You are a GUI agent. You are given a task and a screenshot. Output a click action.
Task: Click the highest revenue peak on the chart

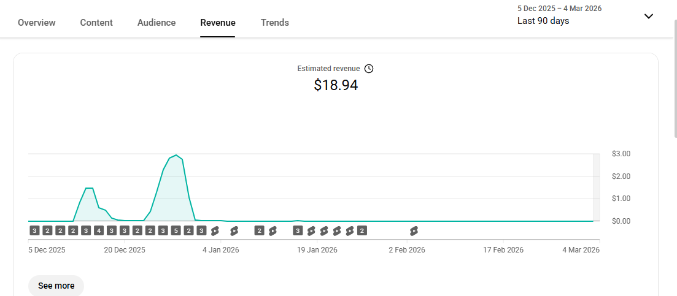(x=176, y=156)
